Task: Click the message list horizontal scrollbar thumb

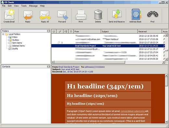Action: pos(90,62)
